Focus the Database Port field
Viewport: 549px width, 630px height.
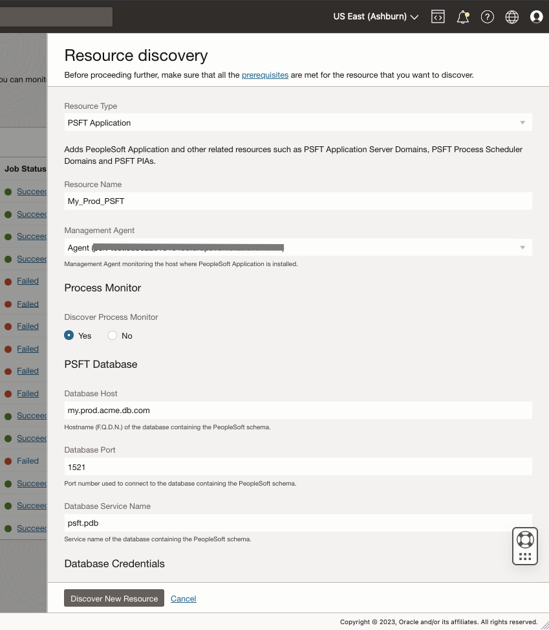coord(297,467)
